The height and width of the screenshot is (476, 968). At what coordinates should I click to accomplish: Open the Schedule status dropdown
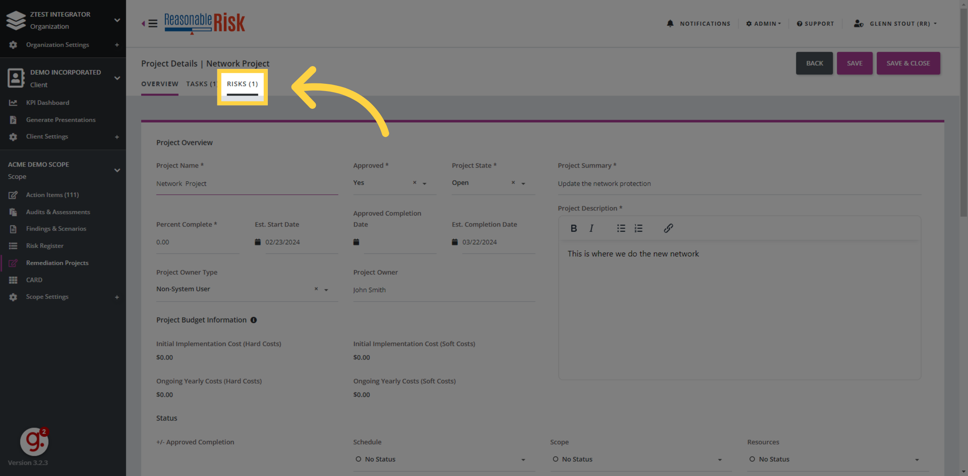pos(444,459)
